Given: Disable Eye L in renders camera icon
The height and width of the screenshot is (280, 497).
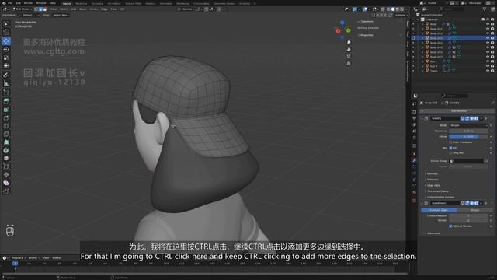Looking at the screenshot, I should pos(492,61).
